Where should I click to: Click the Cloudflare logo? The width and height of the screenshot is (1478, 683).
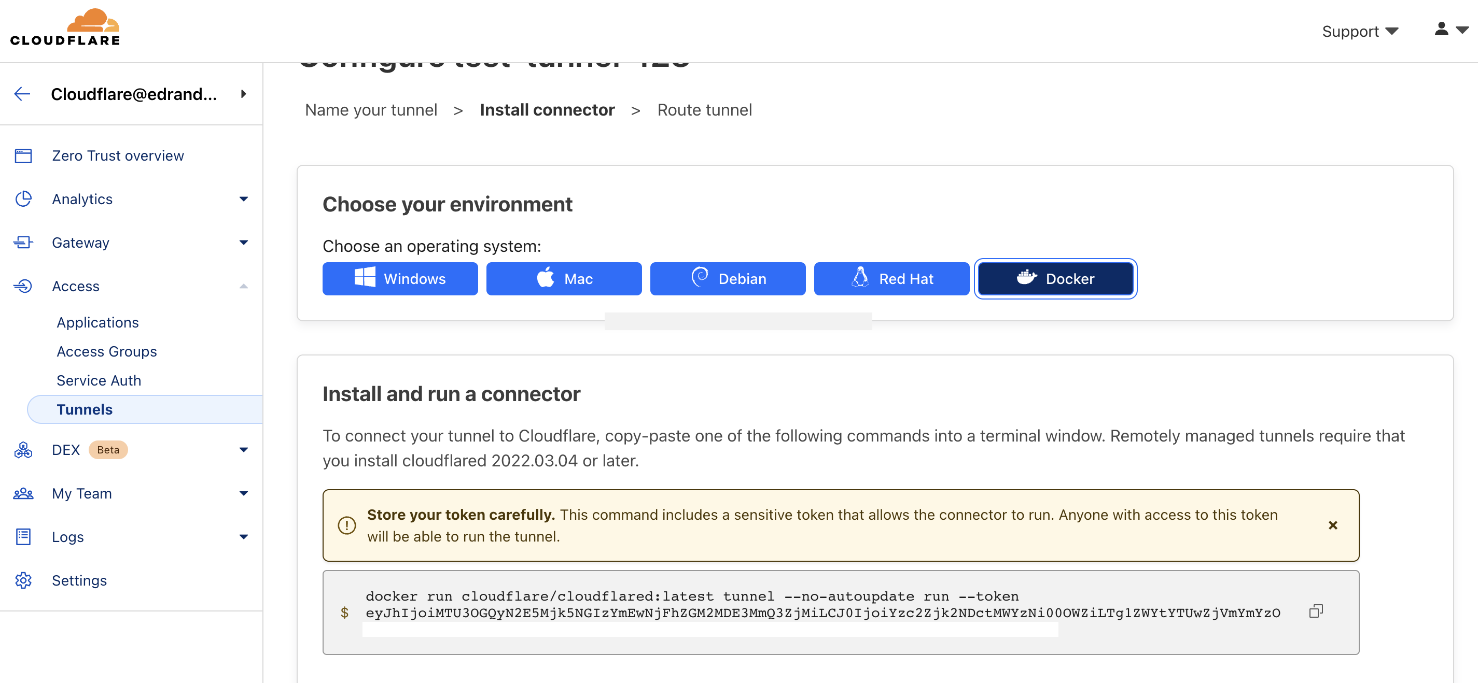tap(65, 27)
